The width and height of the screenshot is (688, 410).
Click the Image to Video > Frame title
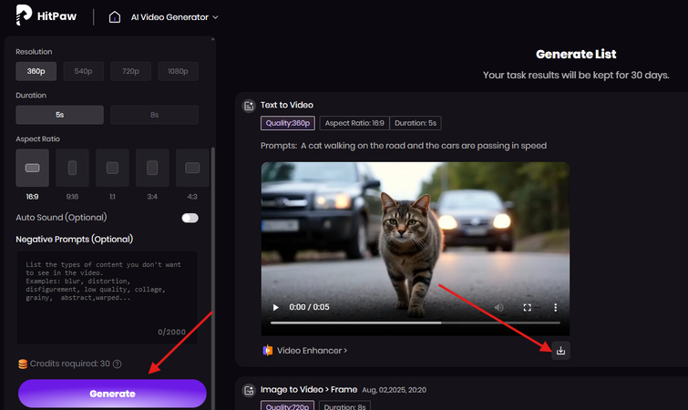[x=309, y=389]
